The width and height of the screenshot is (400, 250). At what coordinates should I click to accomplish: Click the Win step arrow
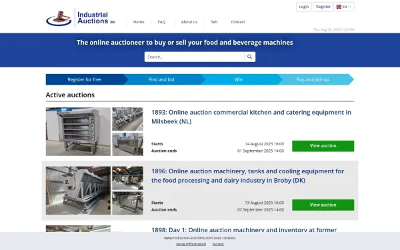click(x=239, y=79)
